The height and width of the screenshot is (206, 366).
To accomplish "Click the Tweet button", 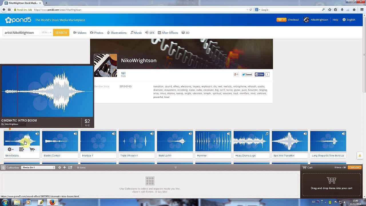I will (x=247, y=74).
